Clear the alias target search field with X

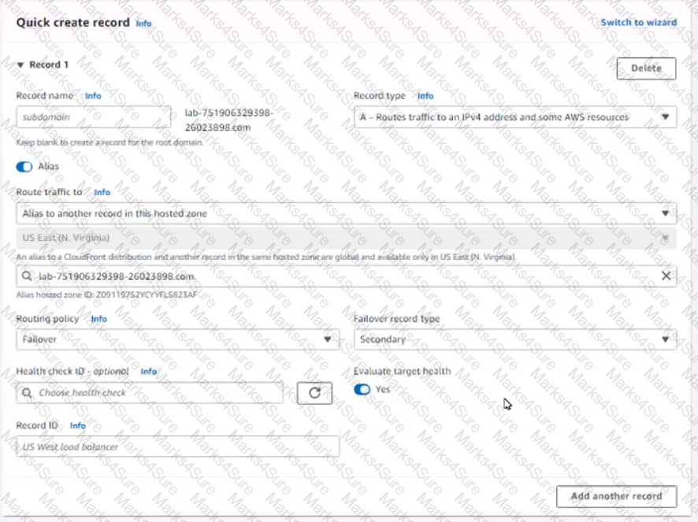coord(666,276)
